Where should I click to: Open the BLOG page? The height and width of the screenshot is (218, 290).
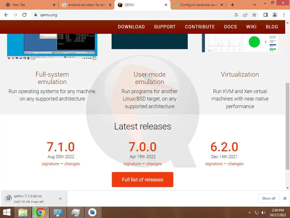tap(272, 27)
